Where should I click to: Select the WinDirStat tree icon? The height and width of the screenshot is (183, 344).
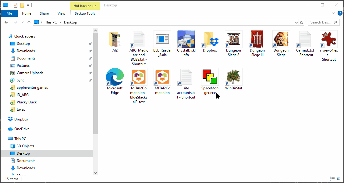[x=233, y=77]
